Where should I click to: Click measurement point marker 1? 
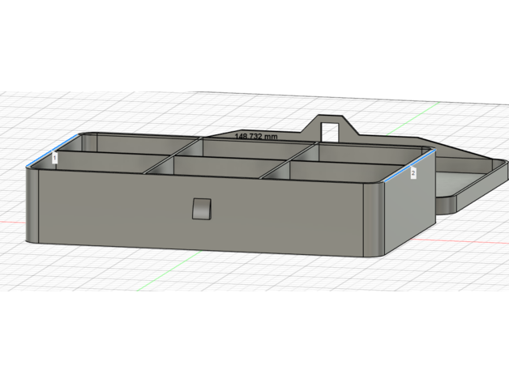tap(54, 159)
